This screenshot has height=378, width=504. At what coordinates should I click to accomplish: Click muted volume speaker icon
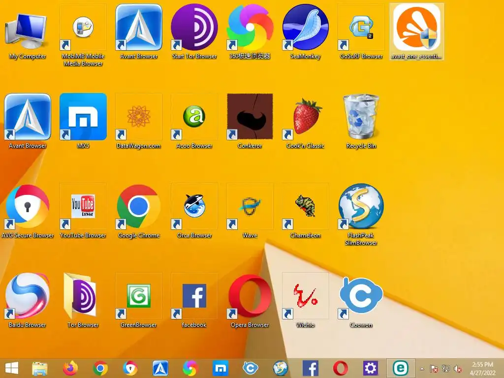tap(458, 369)
